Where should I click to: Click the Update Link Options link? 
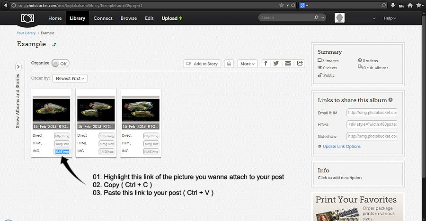pyautogui.click(x=342, y=147)
